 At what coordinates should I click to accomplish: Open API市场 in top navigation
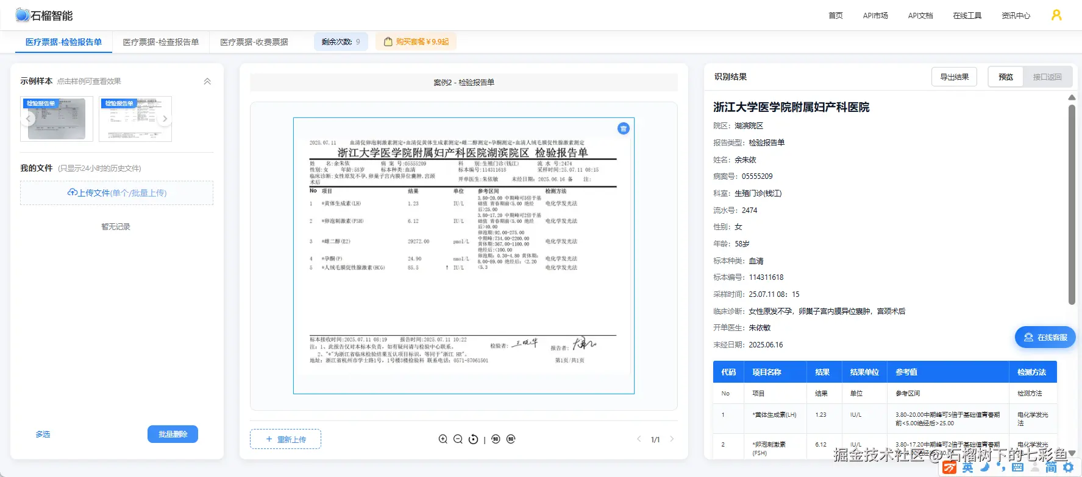click(875, 16)
